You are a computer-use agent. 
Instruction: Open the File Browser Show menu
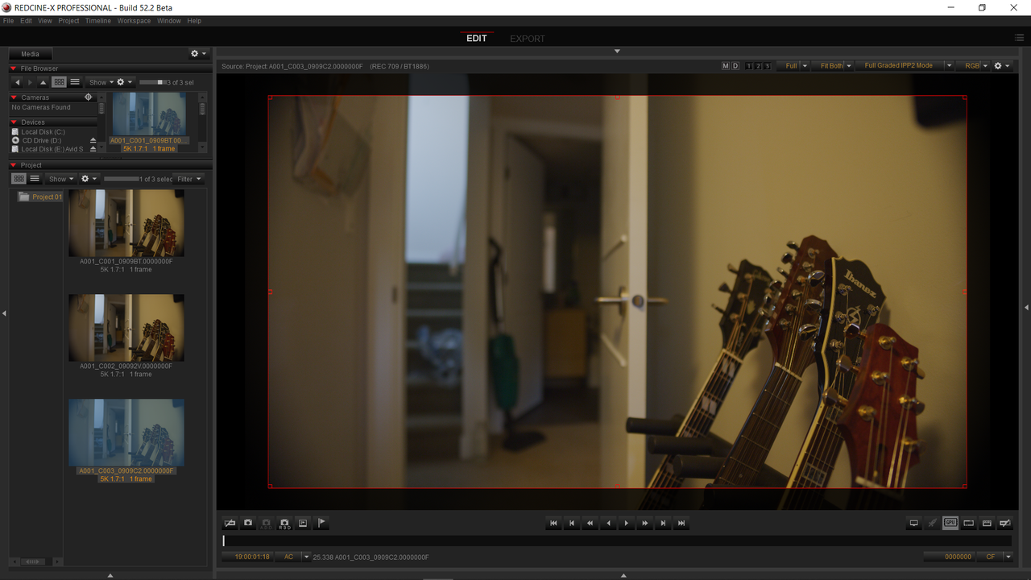[101, 82]
